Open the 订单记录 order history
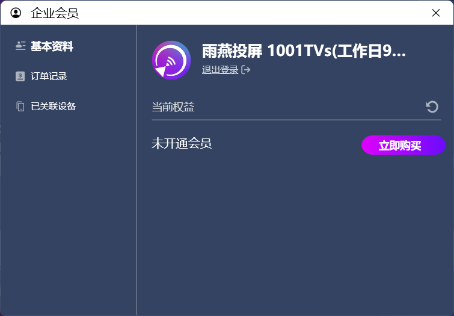The image size is (454, 316). [49, 76]
